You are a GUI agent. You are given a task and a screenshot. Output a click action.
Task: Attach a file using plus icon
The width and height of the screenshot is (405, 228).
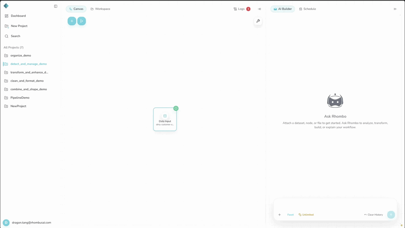pyautogui.click(x=279, y=215)
